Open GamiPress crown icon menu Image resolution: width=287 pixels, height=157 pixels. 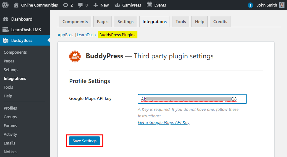coord(117,5)
